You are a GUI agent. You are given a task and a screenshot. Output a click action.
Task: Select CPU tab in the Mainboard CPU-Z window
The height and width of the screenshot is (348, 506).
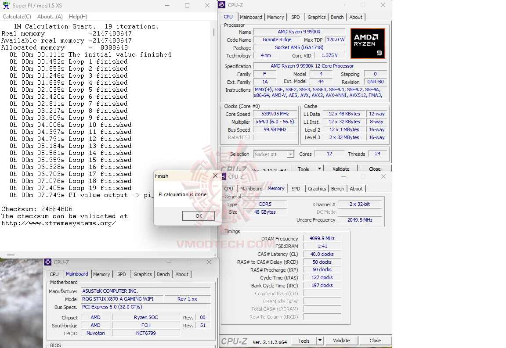pos(54,274)
